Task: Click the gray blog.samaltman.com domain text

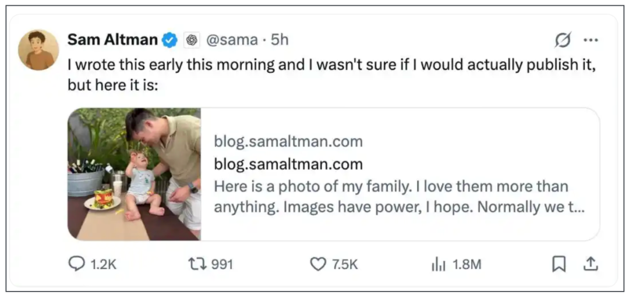Action: [x=288, y=141]
